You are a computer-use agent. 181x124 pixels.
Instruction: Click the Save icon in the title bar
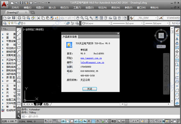(21, 3)
